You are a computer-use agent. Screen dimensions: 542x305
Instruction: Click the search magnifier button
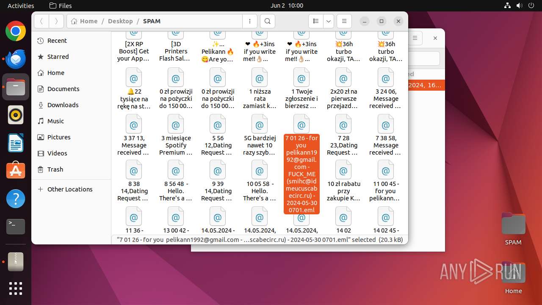[267, 21]
